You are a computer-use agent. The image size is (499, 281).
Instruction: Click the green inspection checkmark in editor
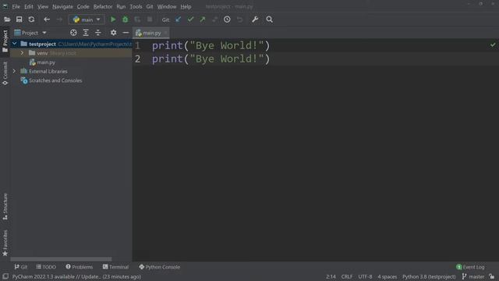(493, 45)
